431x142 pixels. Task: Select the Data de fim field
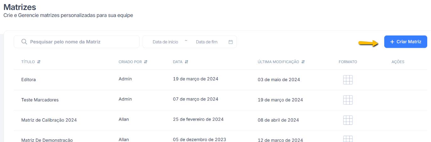tap(206, 42)
